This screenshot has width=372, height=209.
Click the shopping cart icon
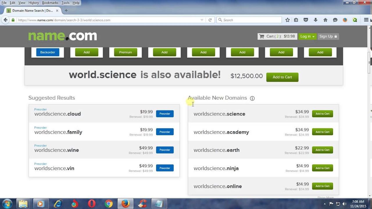[262, 36]
